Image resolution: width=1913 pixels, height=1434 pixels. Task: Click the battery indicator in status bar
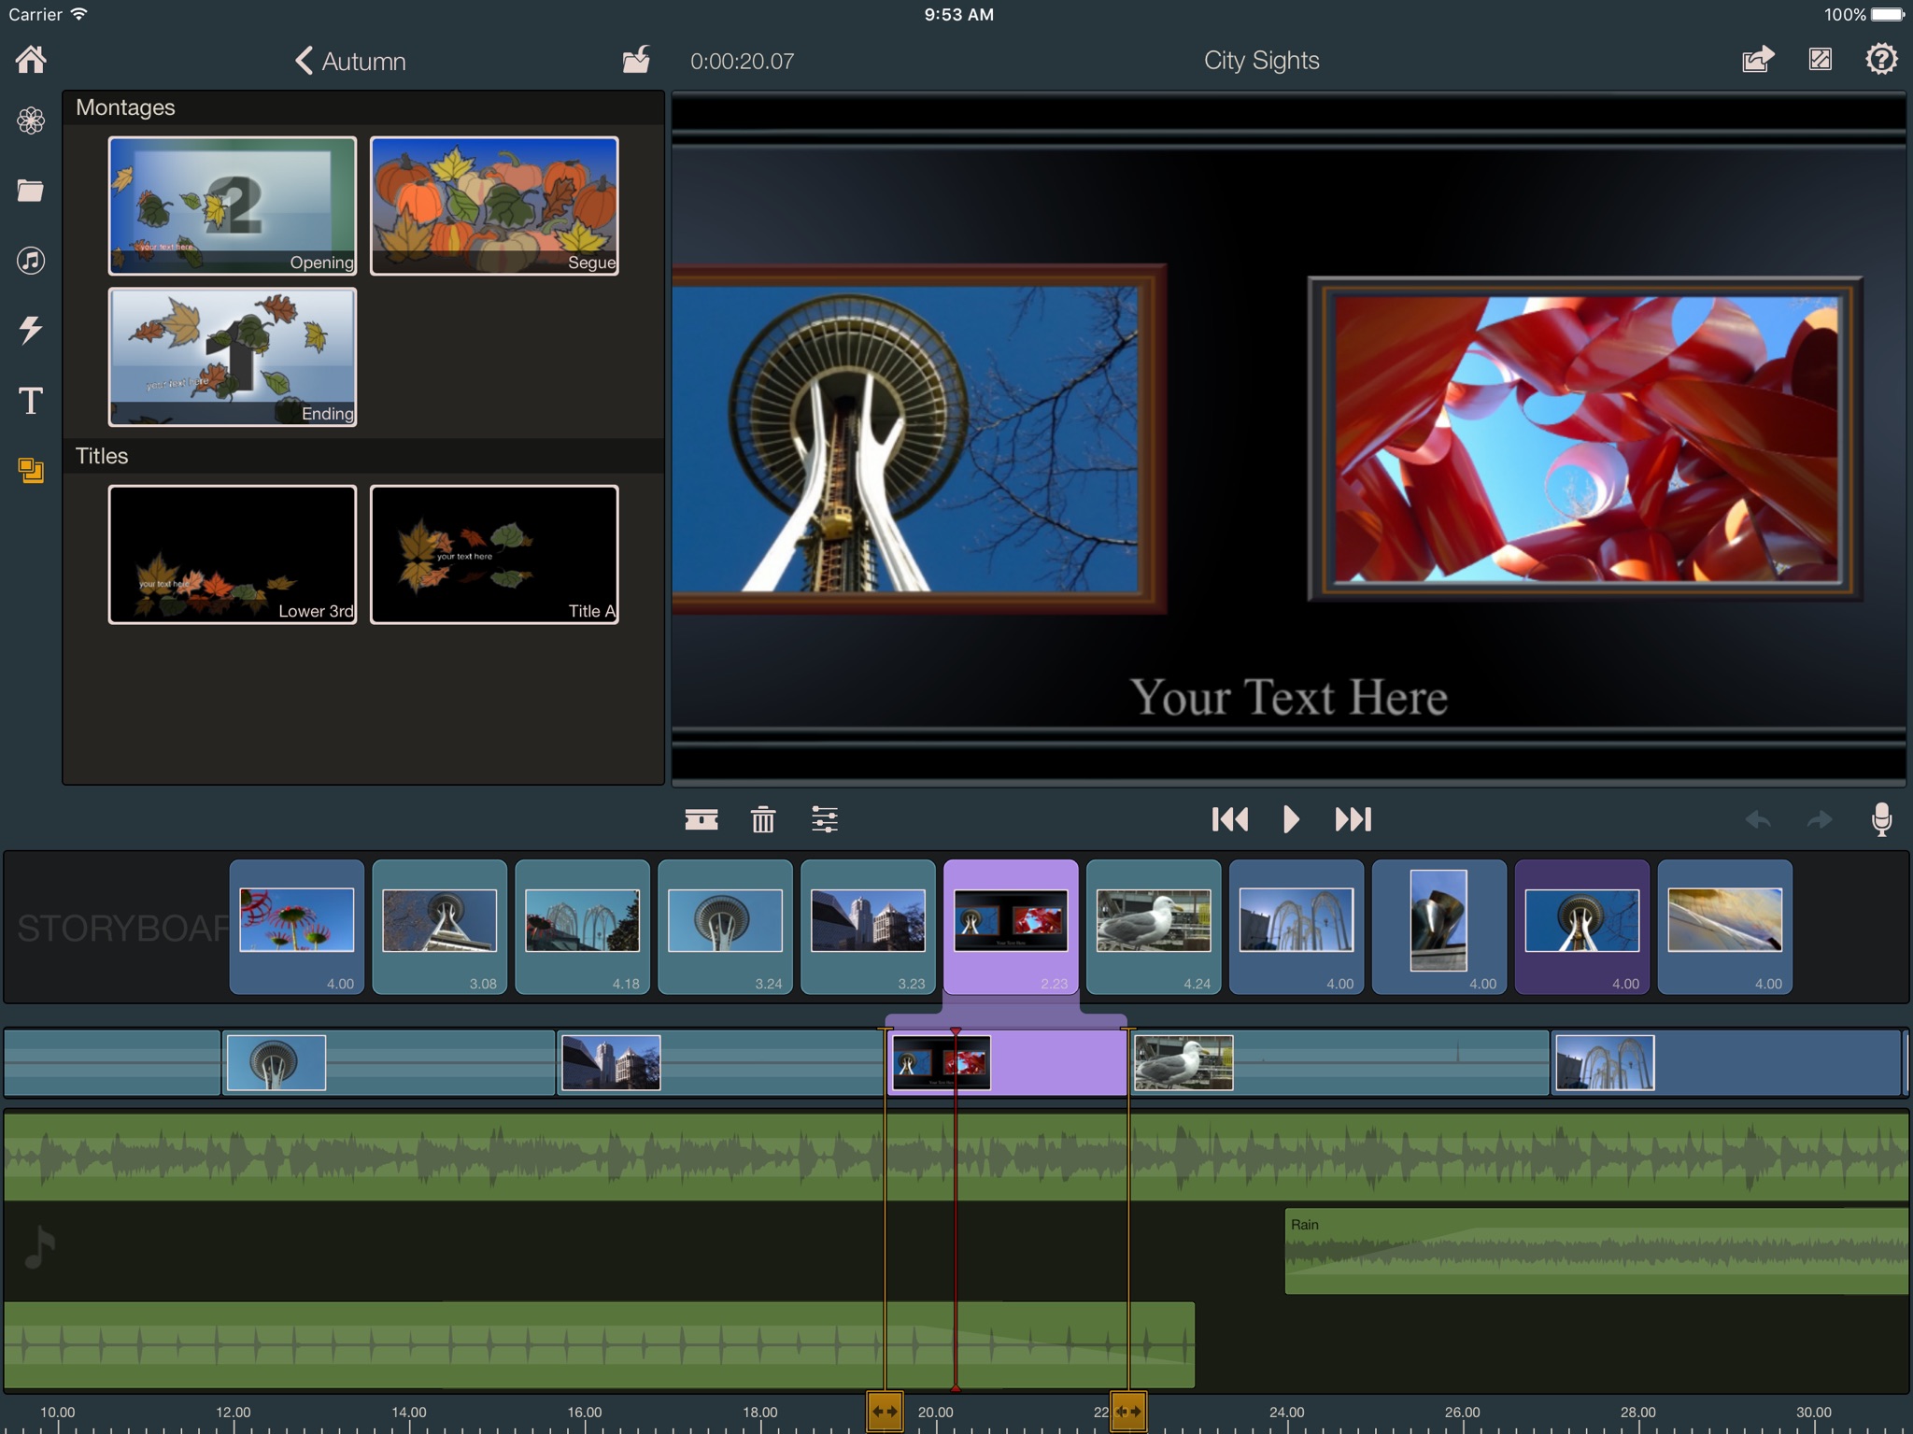coord(1887,15)
